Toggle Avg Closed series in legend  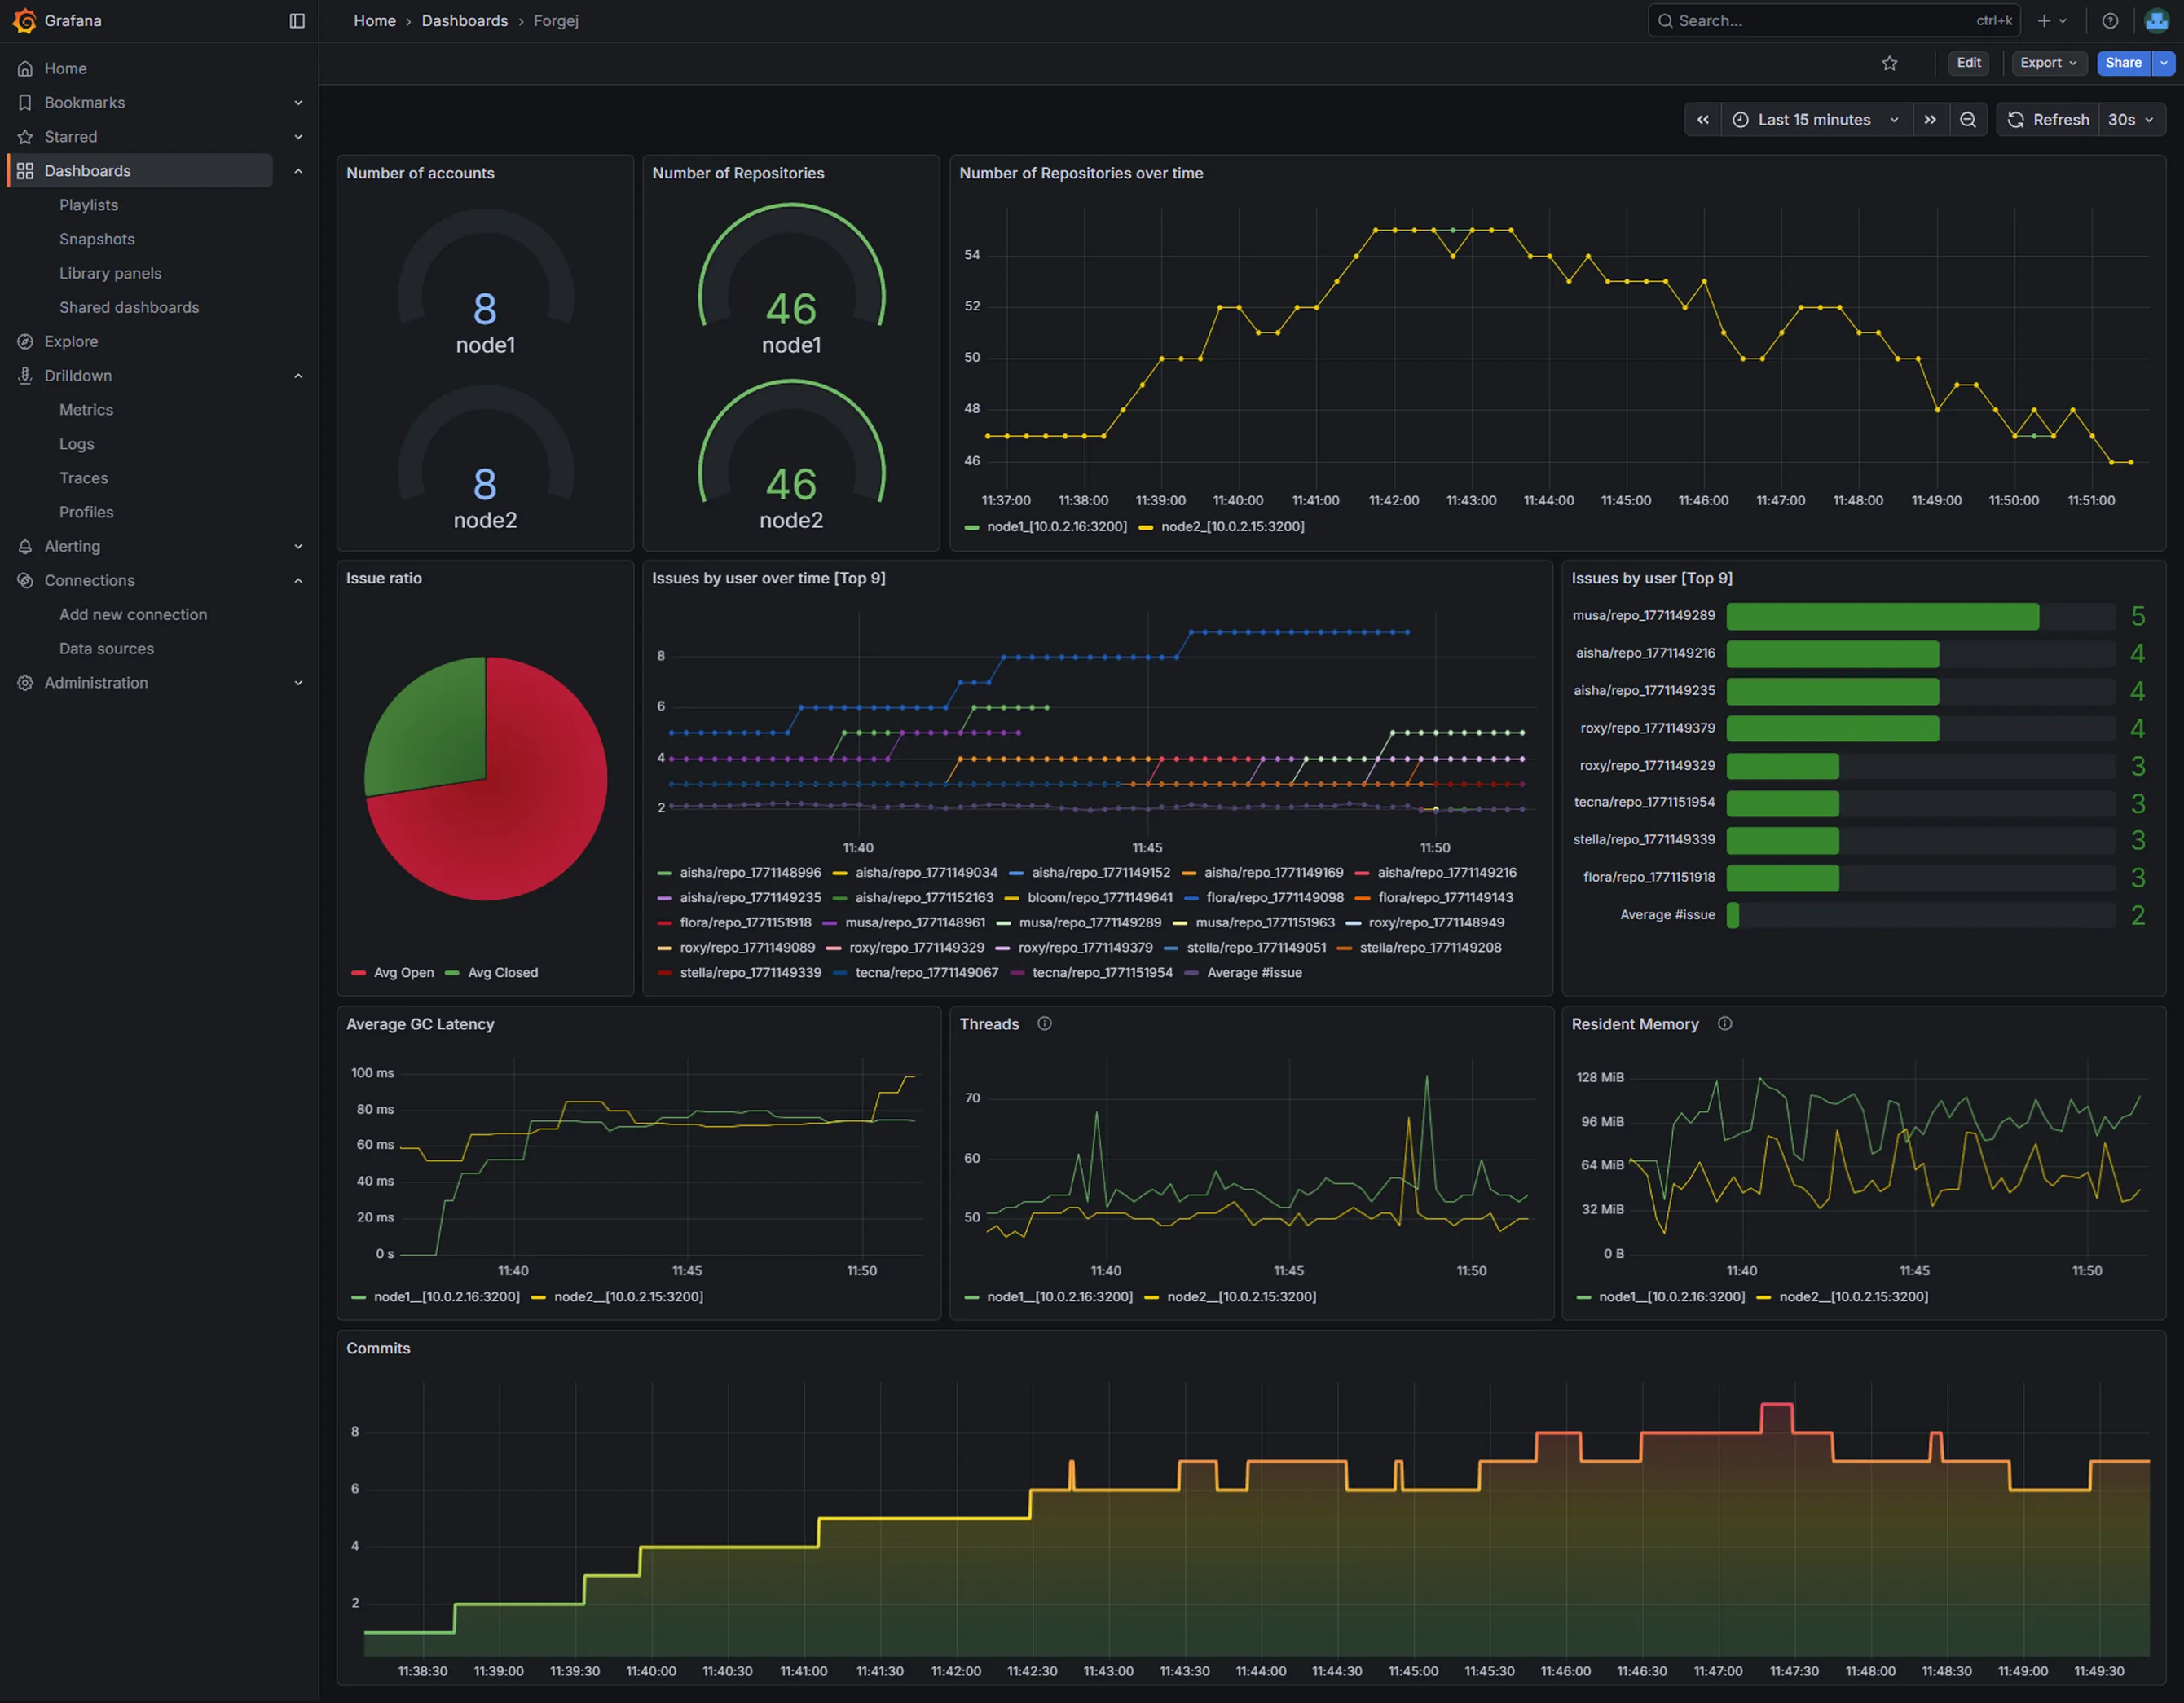[502, 972]
